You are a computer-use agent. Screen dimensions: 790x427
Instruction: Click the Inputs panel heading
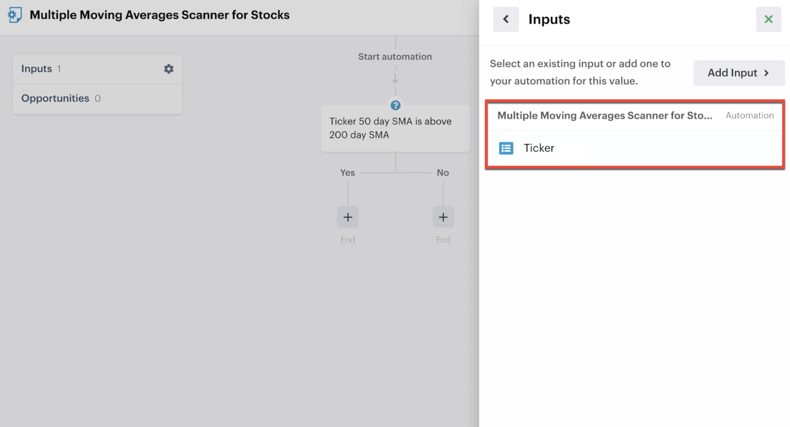tap(549, 19)
